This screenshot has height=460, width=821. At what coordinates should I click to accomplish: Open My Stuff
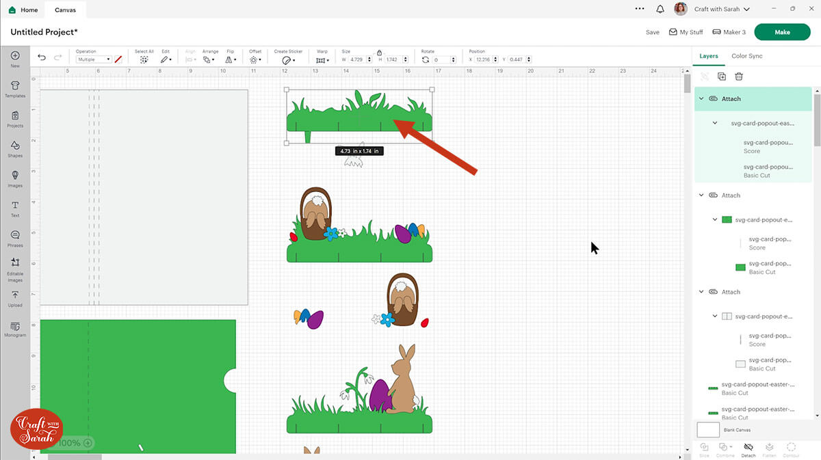[x=686, y=32]
